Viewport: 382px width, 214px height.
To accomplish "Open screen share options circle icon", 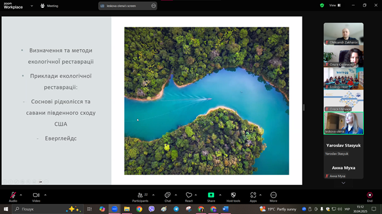I will point(153,6).
